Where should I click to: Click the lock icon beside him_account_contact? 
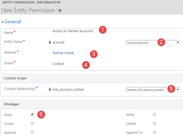click(x=50, y=89)
